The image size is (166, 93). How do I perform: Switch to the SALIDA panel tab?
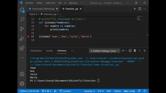[x=49, y=51]
